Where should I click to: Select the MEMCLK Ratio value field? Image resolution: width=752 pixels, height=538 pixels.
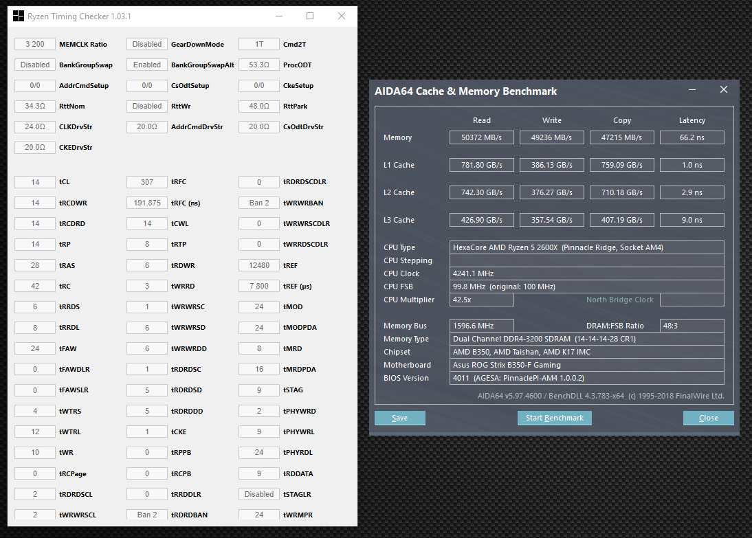tap(35, 44)
